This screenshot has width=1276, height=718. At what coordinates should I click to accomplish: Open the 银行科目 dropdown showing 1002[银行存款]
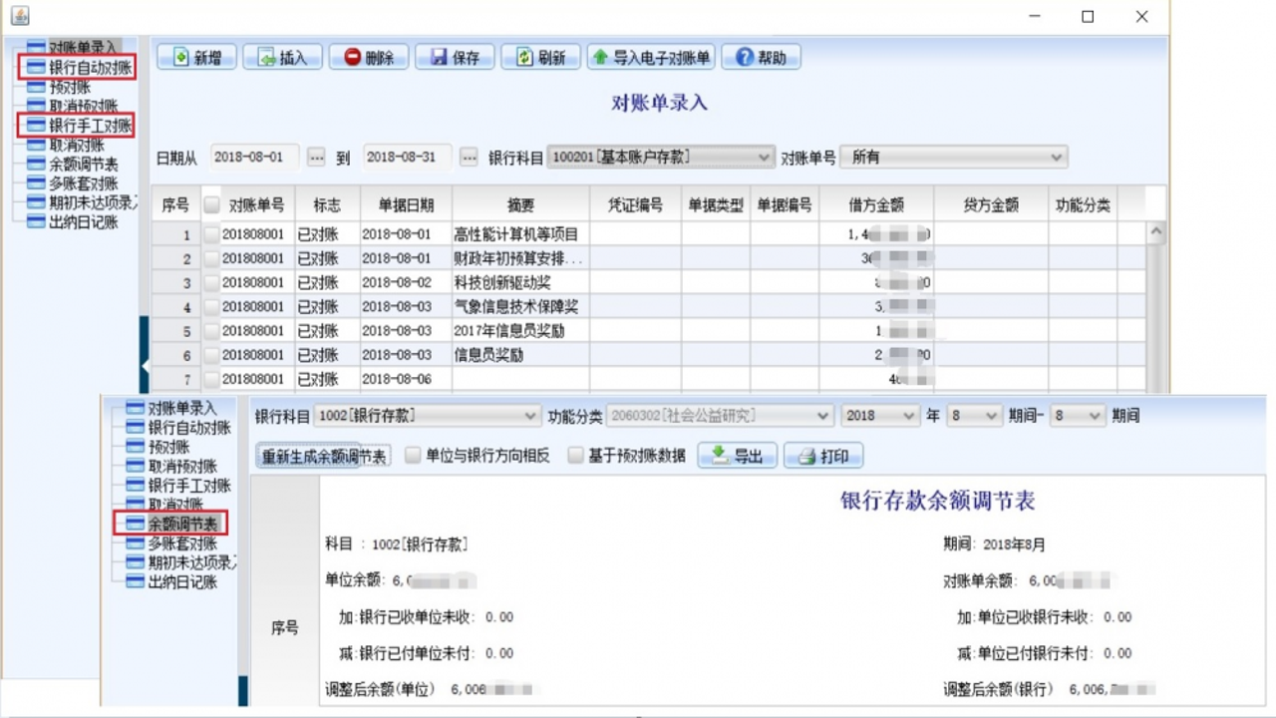click(x=428, y=415)
